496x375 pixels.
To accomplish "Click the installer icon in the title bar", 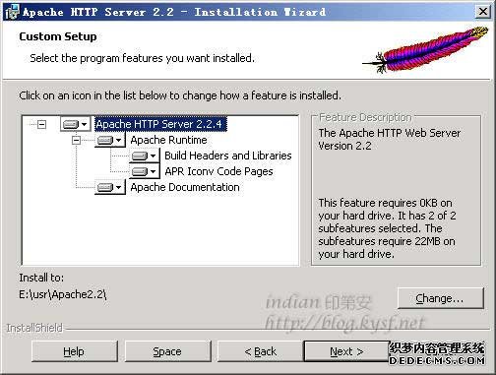I will click(x=13, y=12).
